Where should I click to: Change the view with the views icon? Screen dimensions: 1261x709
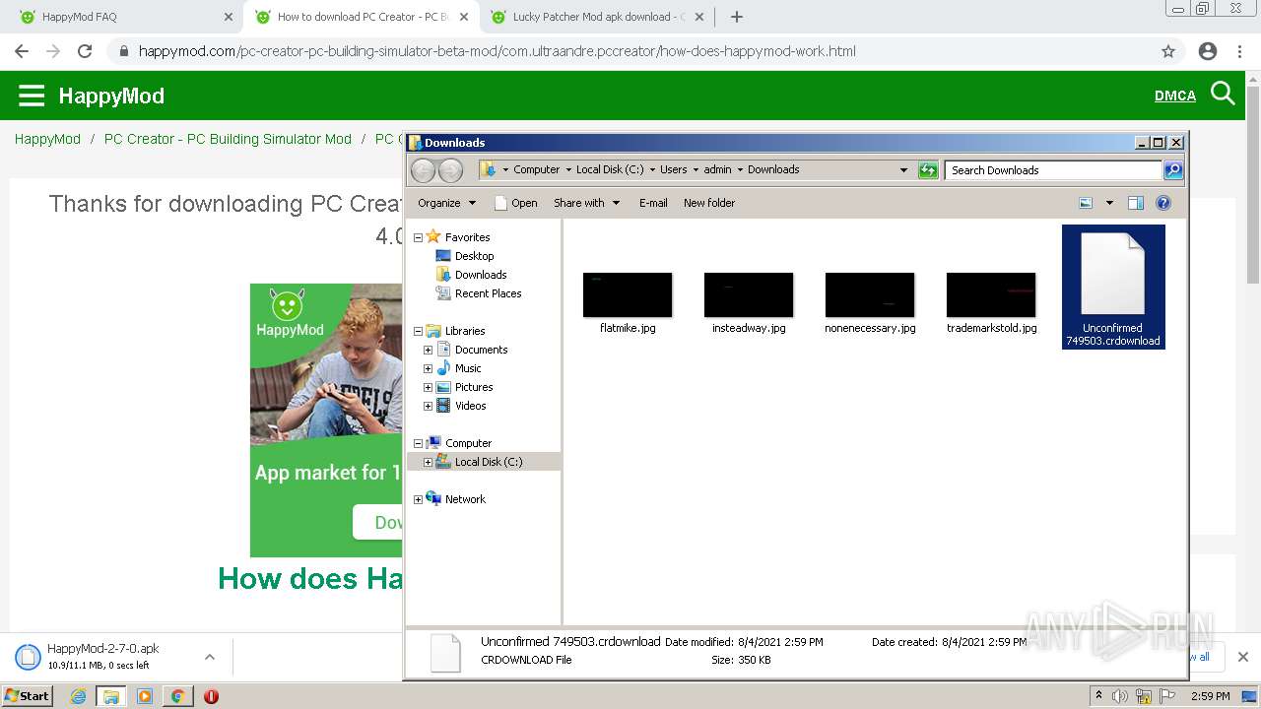pos(1086,203)
